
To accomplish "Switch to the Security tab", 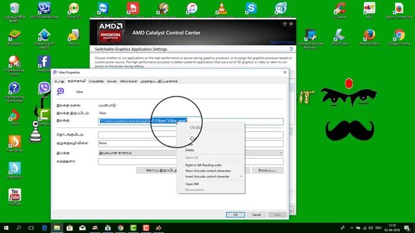I will pos(112,81).
